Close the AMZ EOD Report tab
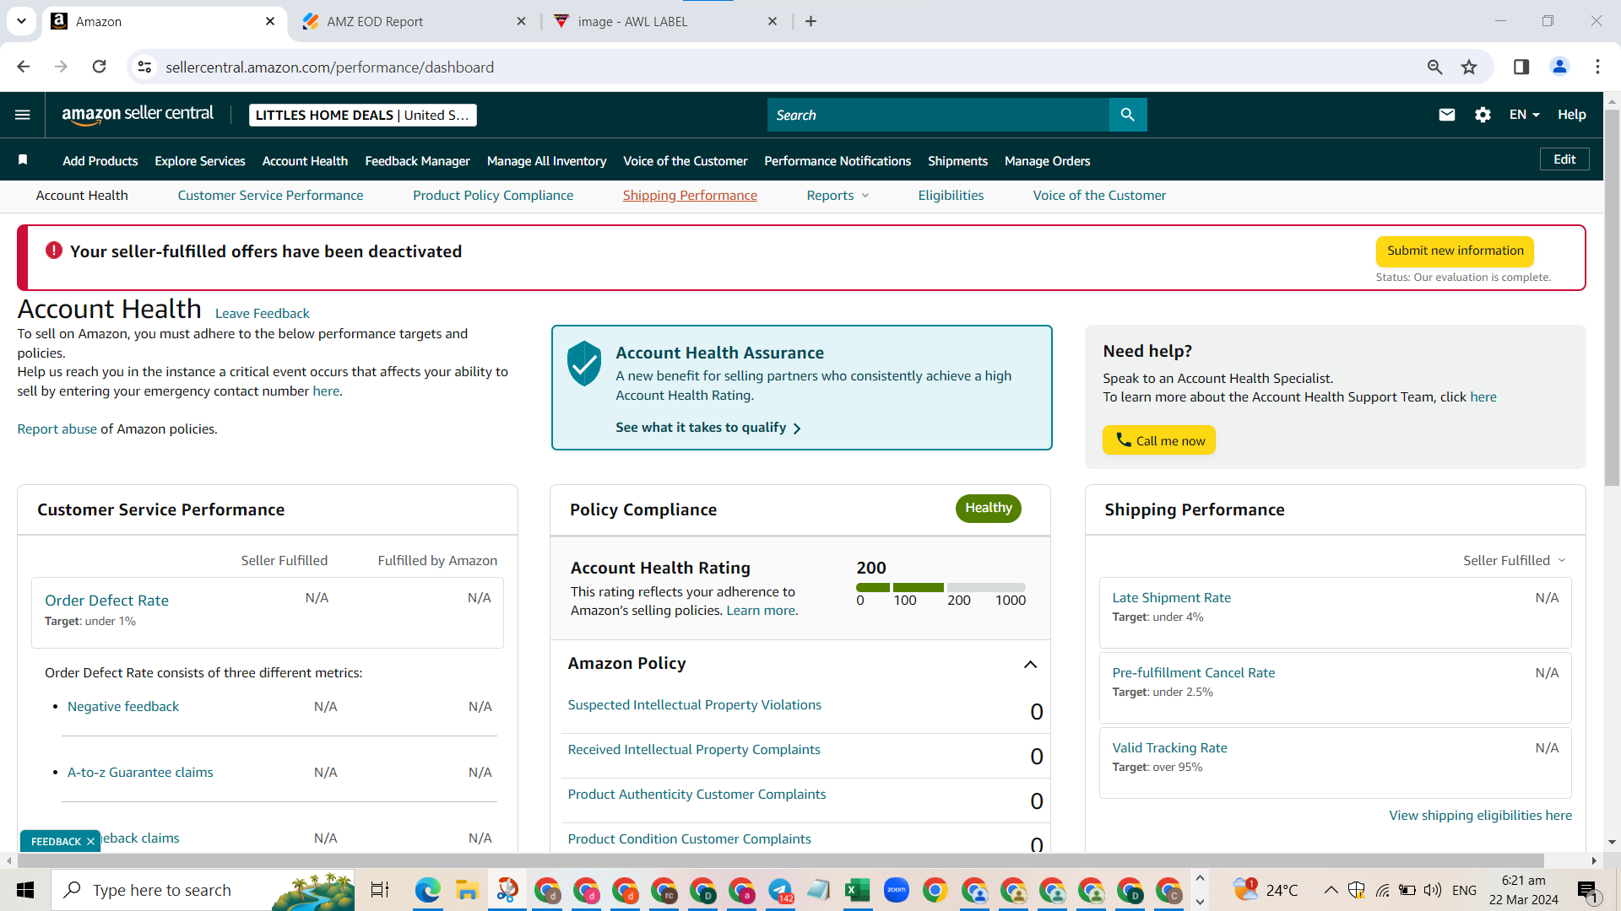 (521, 21)
